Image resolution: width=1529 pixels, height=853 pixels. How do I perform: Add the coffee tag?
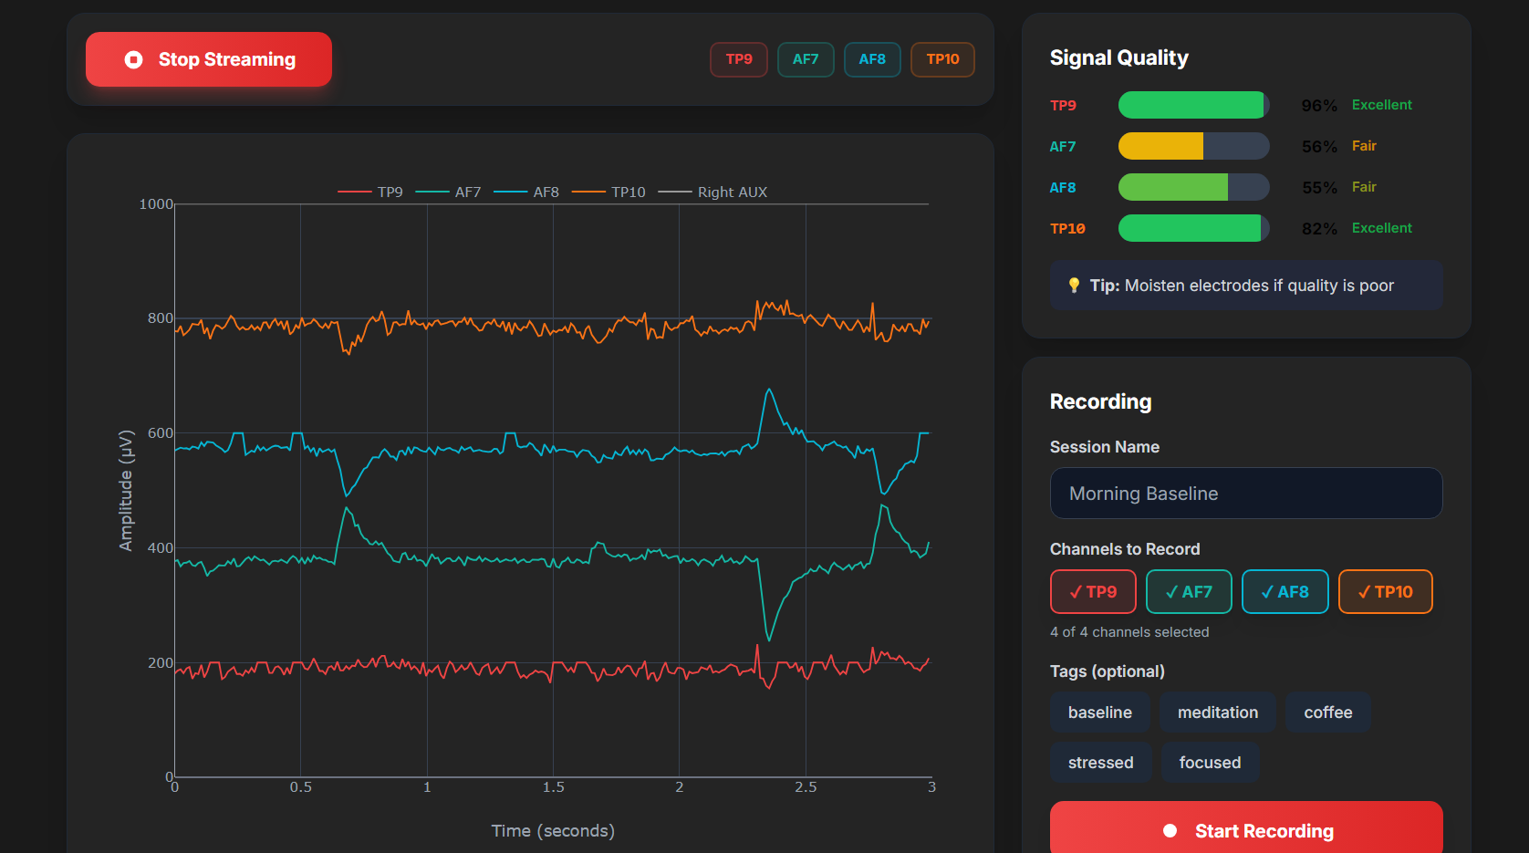[x=1327, y=713]
